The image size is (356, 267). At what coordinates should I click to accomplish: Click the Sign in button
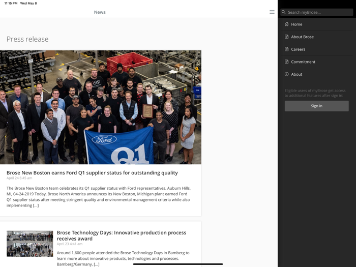coord(316,106)
